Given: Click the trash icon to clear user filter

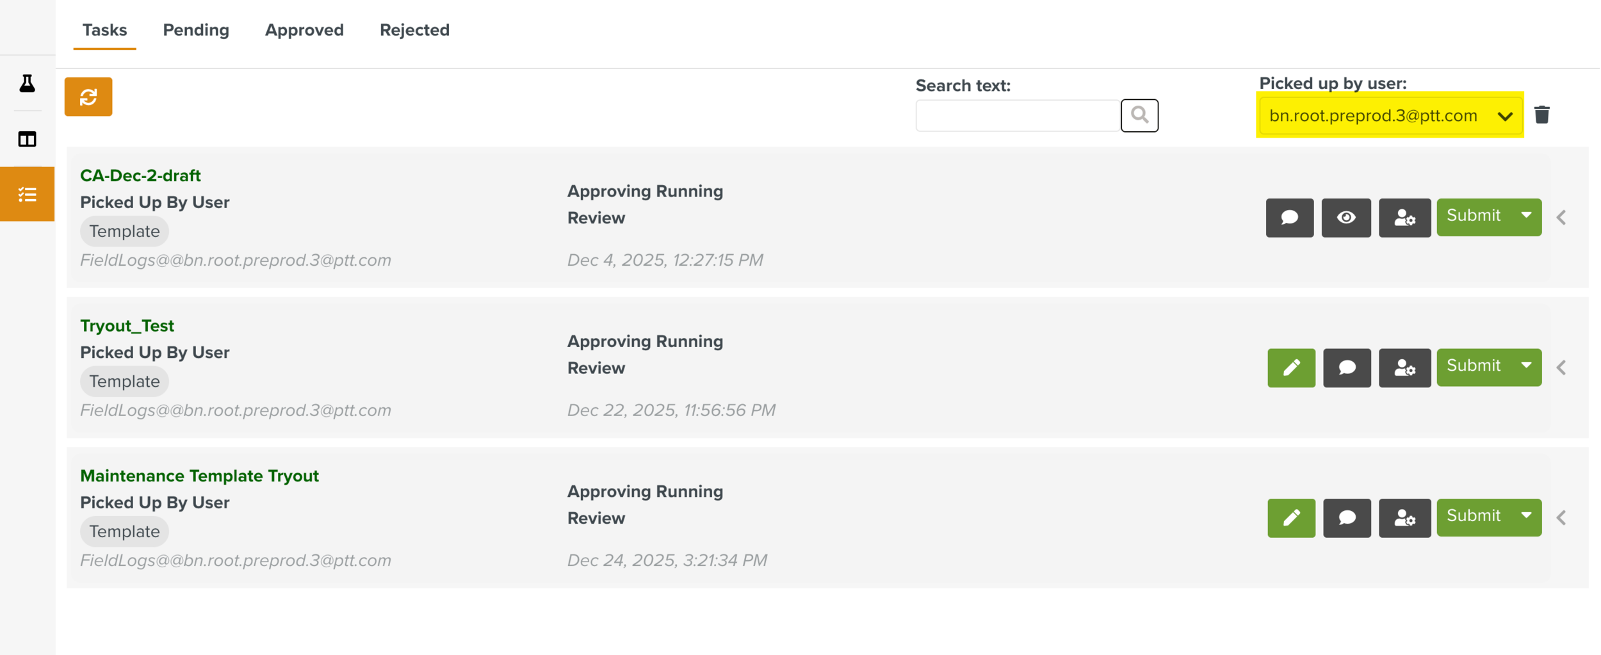Looking at the screenshot, I should pyautogui.click(x=1542, y=115).
